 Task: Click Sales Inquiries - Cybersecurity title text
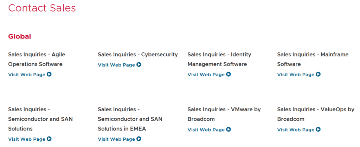(x=138, y=55)
